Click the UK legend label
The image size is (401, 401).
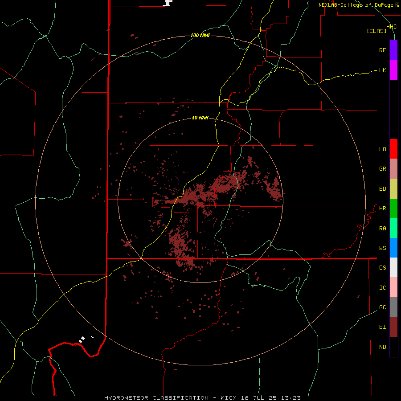coord(382,70)
